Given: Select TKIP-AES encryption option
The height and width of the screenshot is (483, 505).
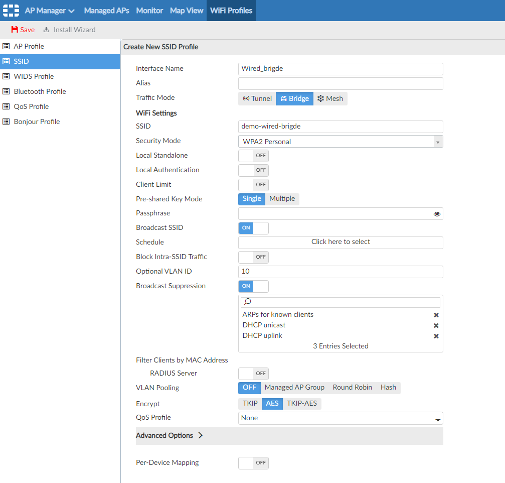Looking at the screenshot, I should click(x=301, y=403).
